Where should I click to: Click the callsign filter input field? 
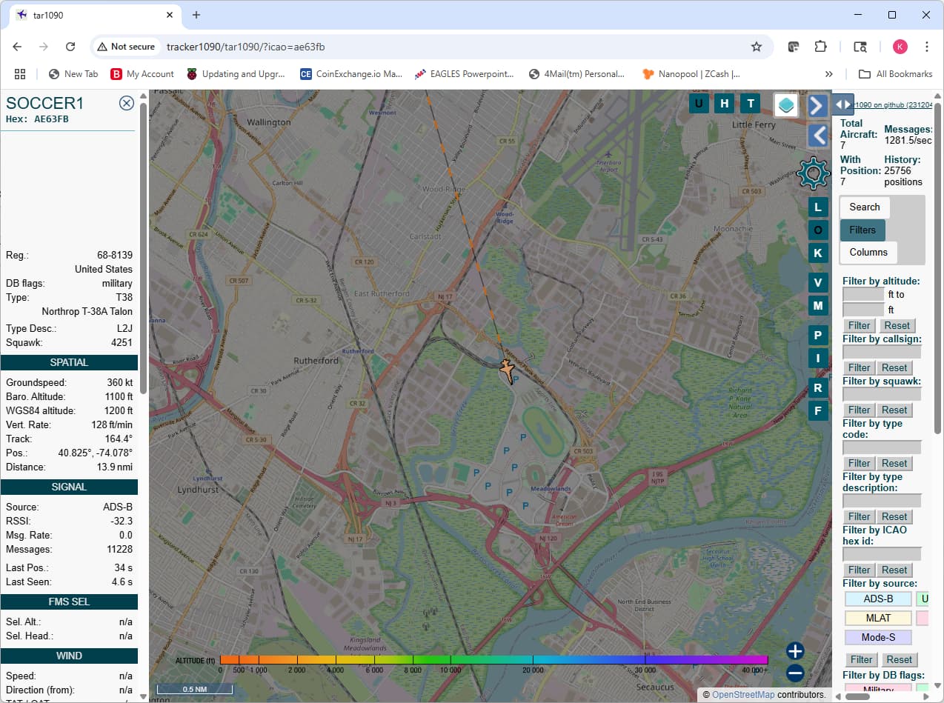tap(882, 353)
